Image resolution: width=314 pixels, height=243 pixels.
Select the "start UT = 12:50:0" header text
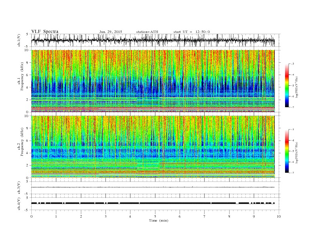[191, 32]
